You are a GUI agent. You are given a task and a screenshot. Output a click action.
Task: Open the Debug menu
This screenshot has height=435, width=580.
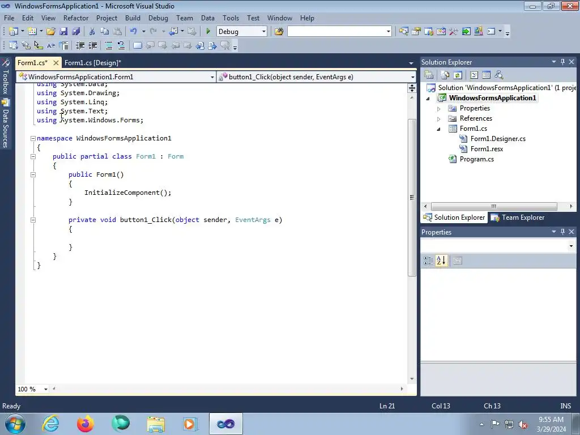[158, 18]
